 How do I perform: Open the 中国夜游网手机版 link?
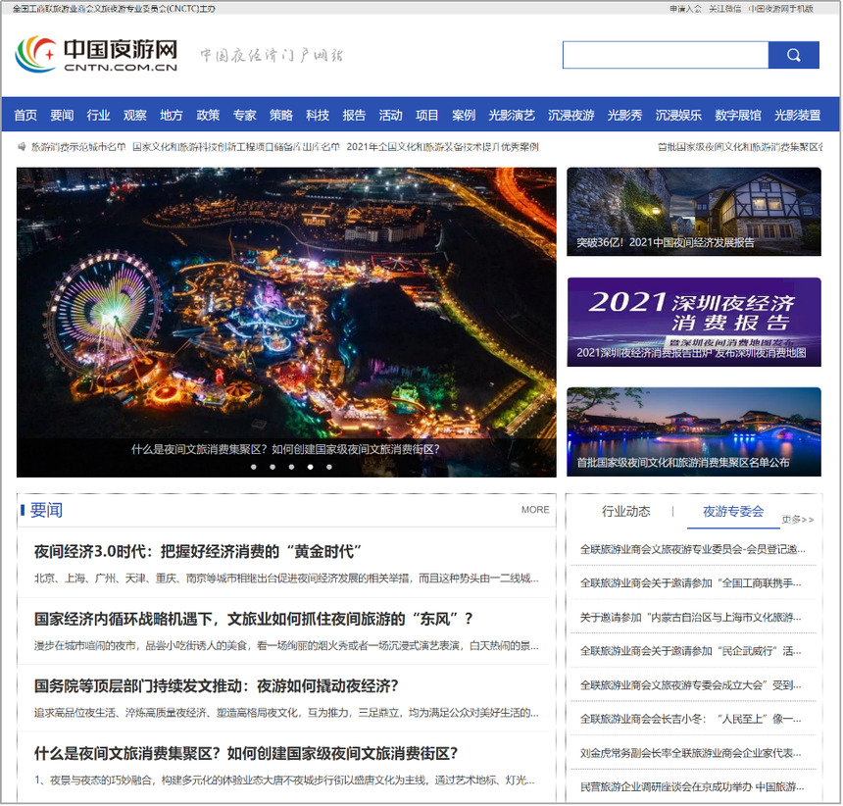(780, 9)
